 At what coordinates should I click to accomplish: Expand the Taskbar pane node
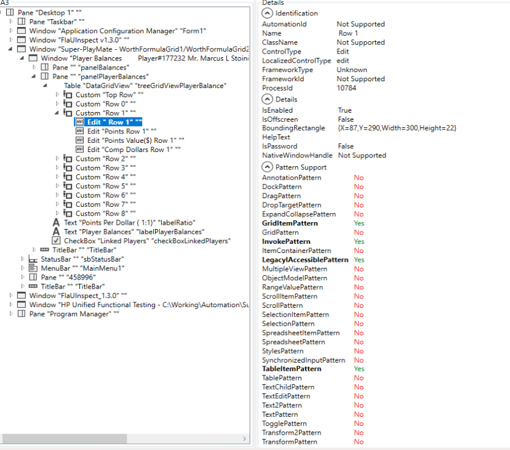(x=11, y=22)
